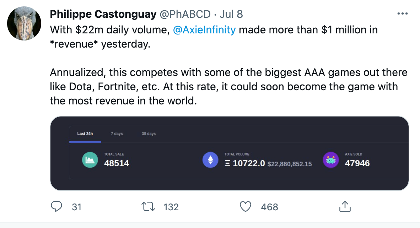Open the share tweet upload icon

345,206
